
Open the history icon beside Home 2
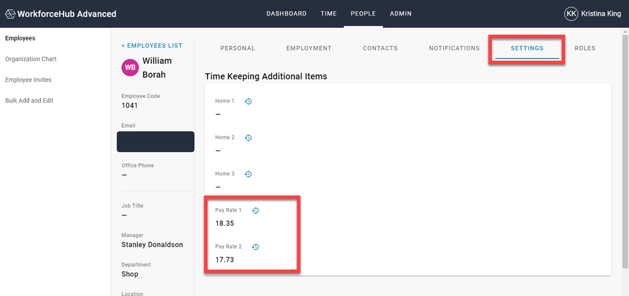tap(248, 138)
